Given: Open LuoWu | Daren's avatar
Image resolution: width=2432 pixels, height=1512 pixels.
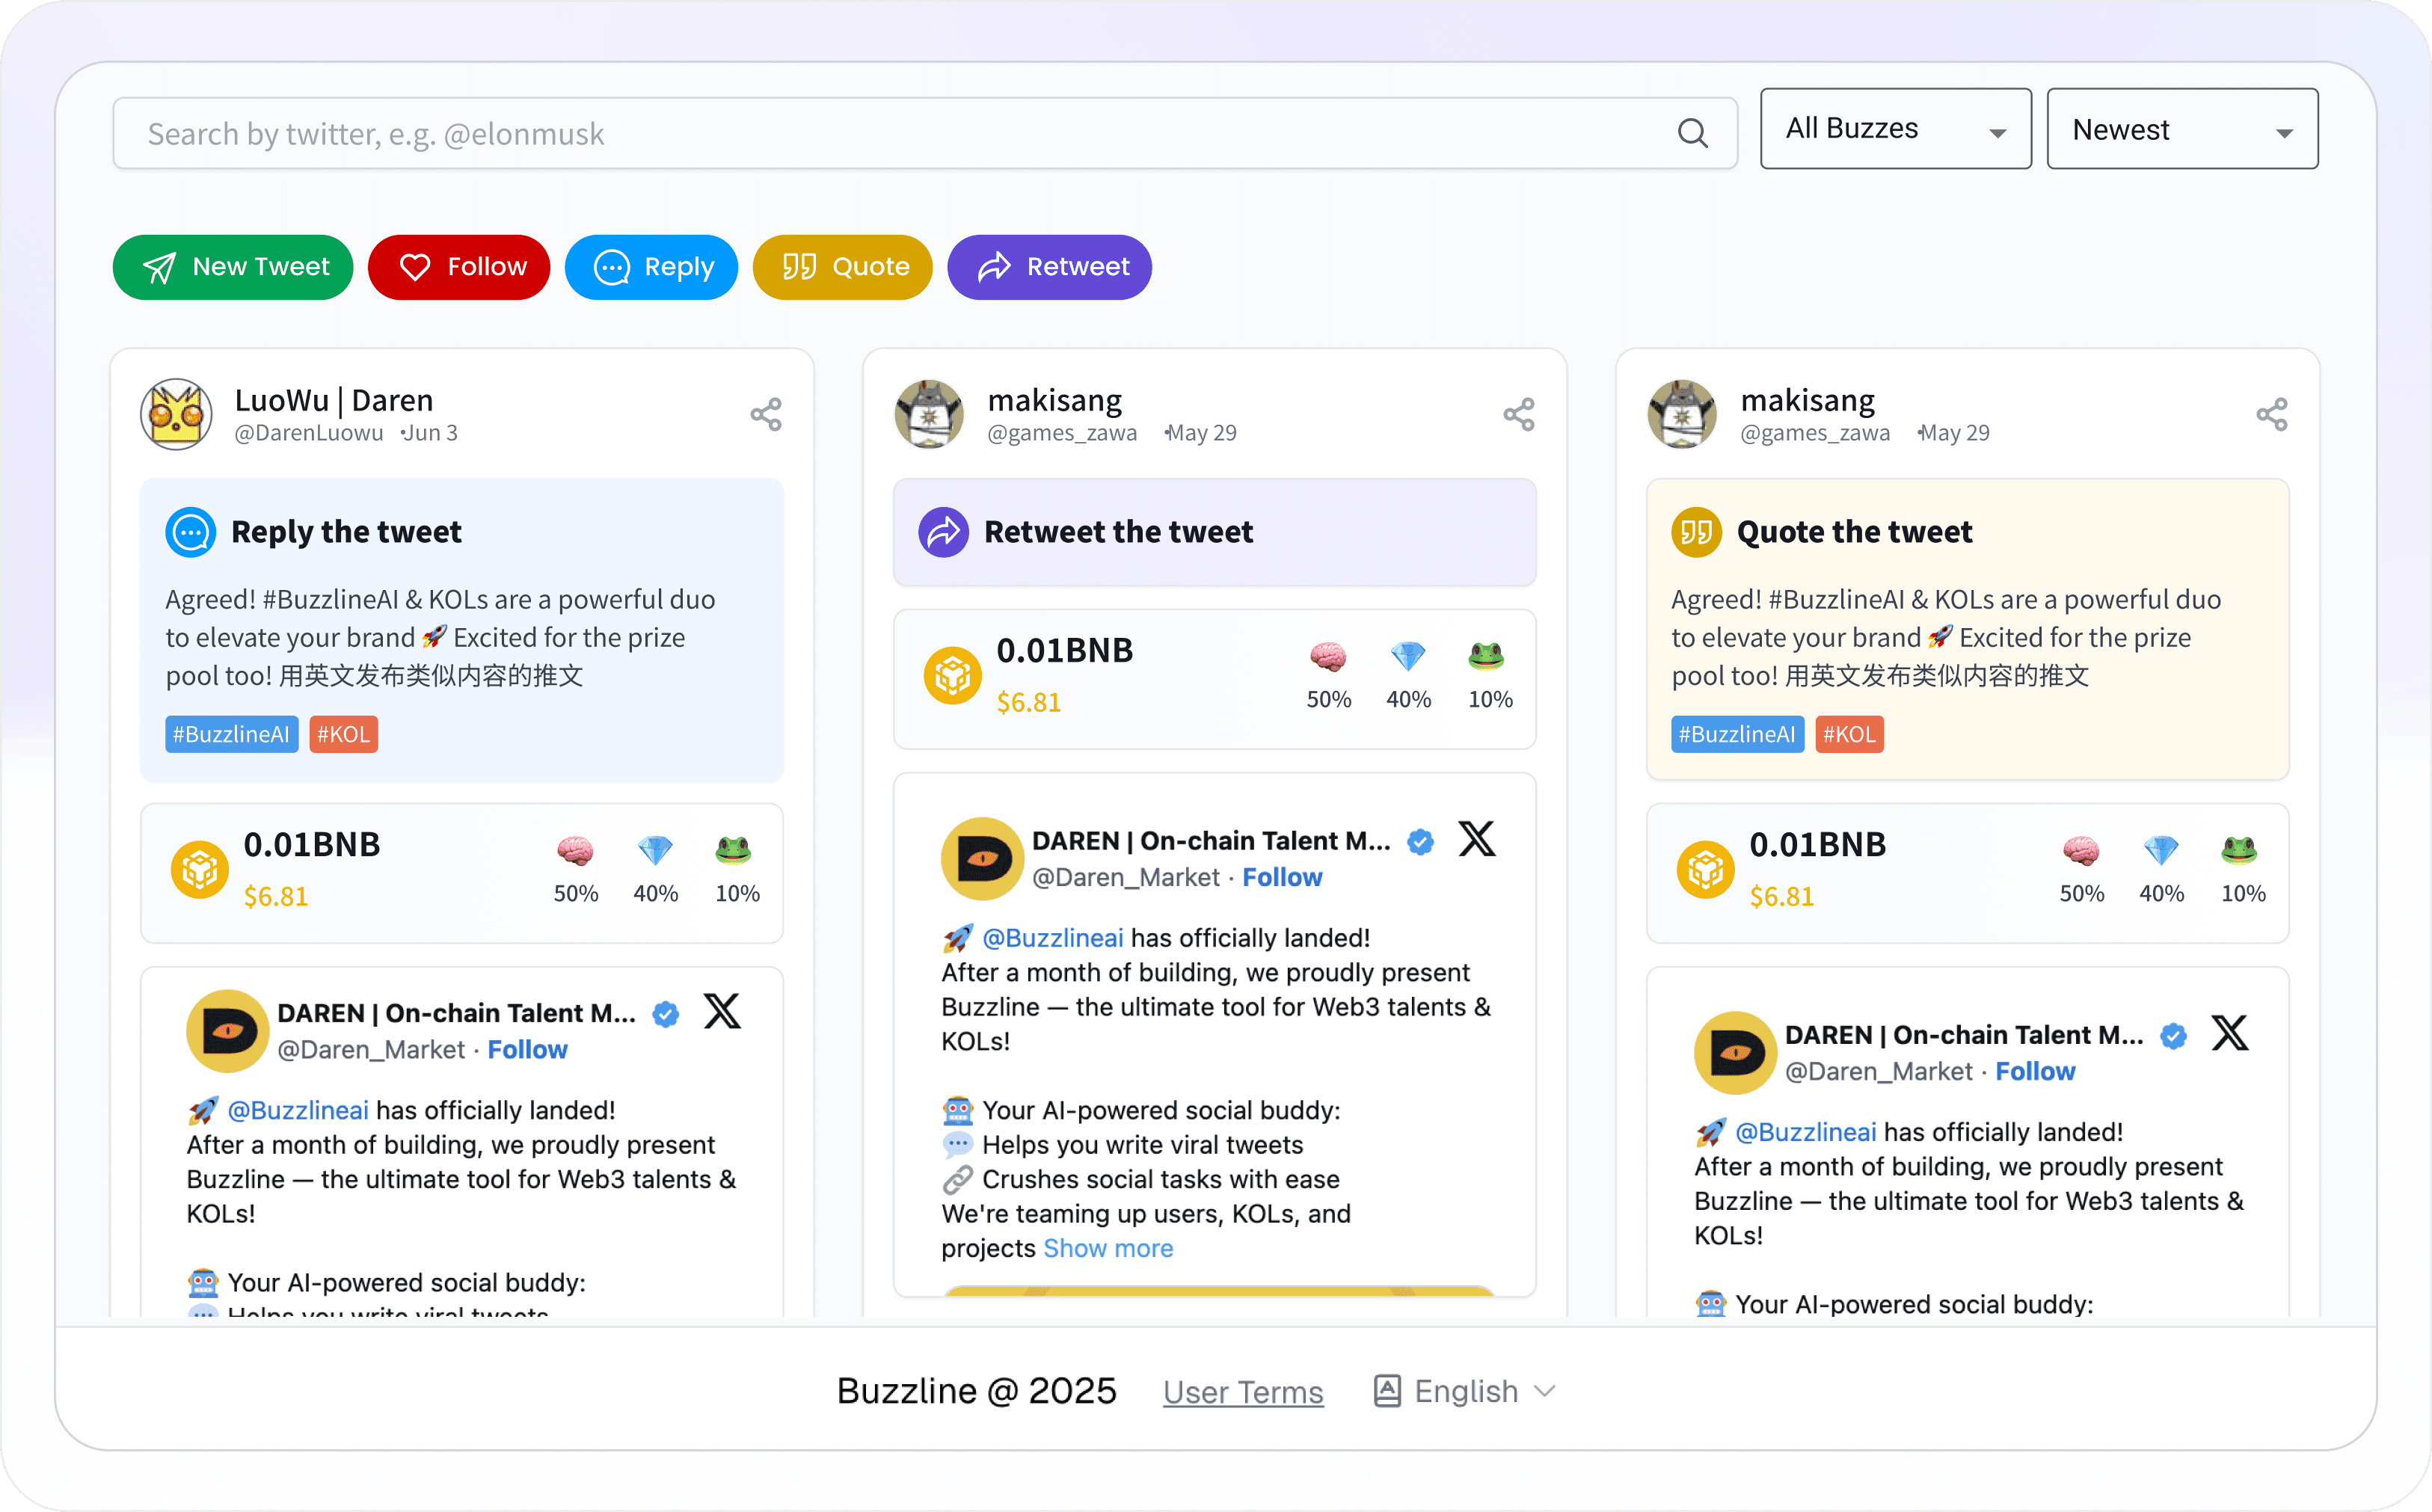Looking at the screenshot, I should click(x=177, y=414).
